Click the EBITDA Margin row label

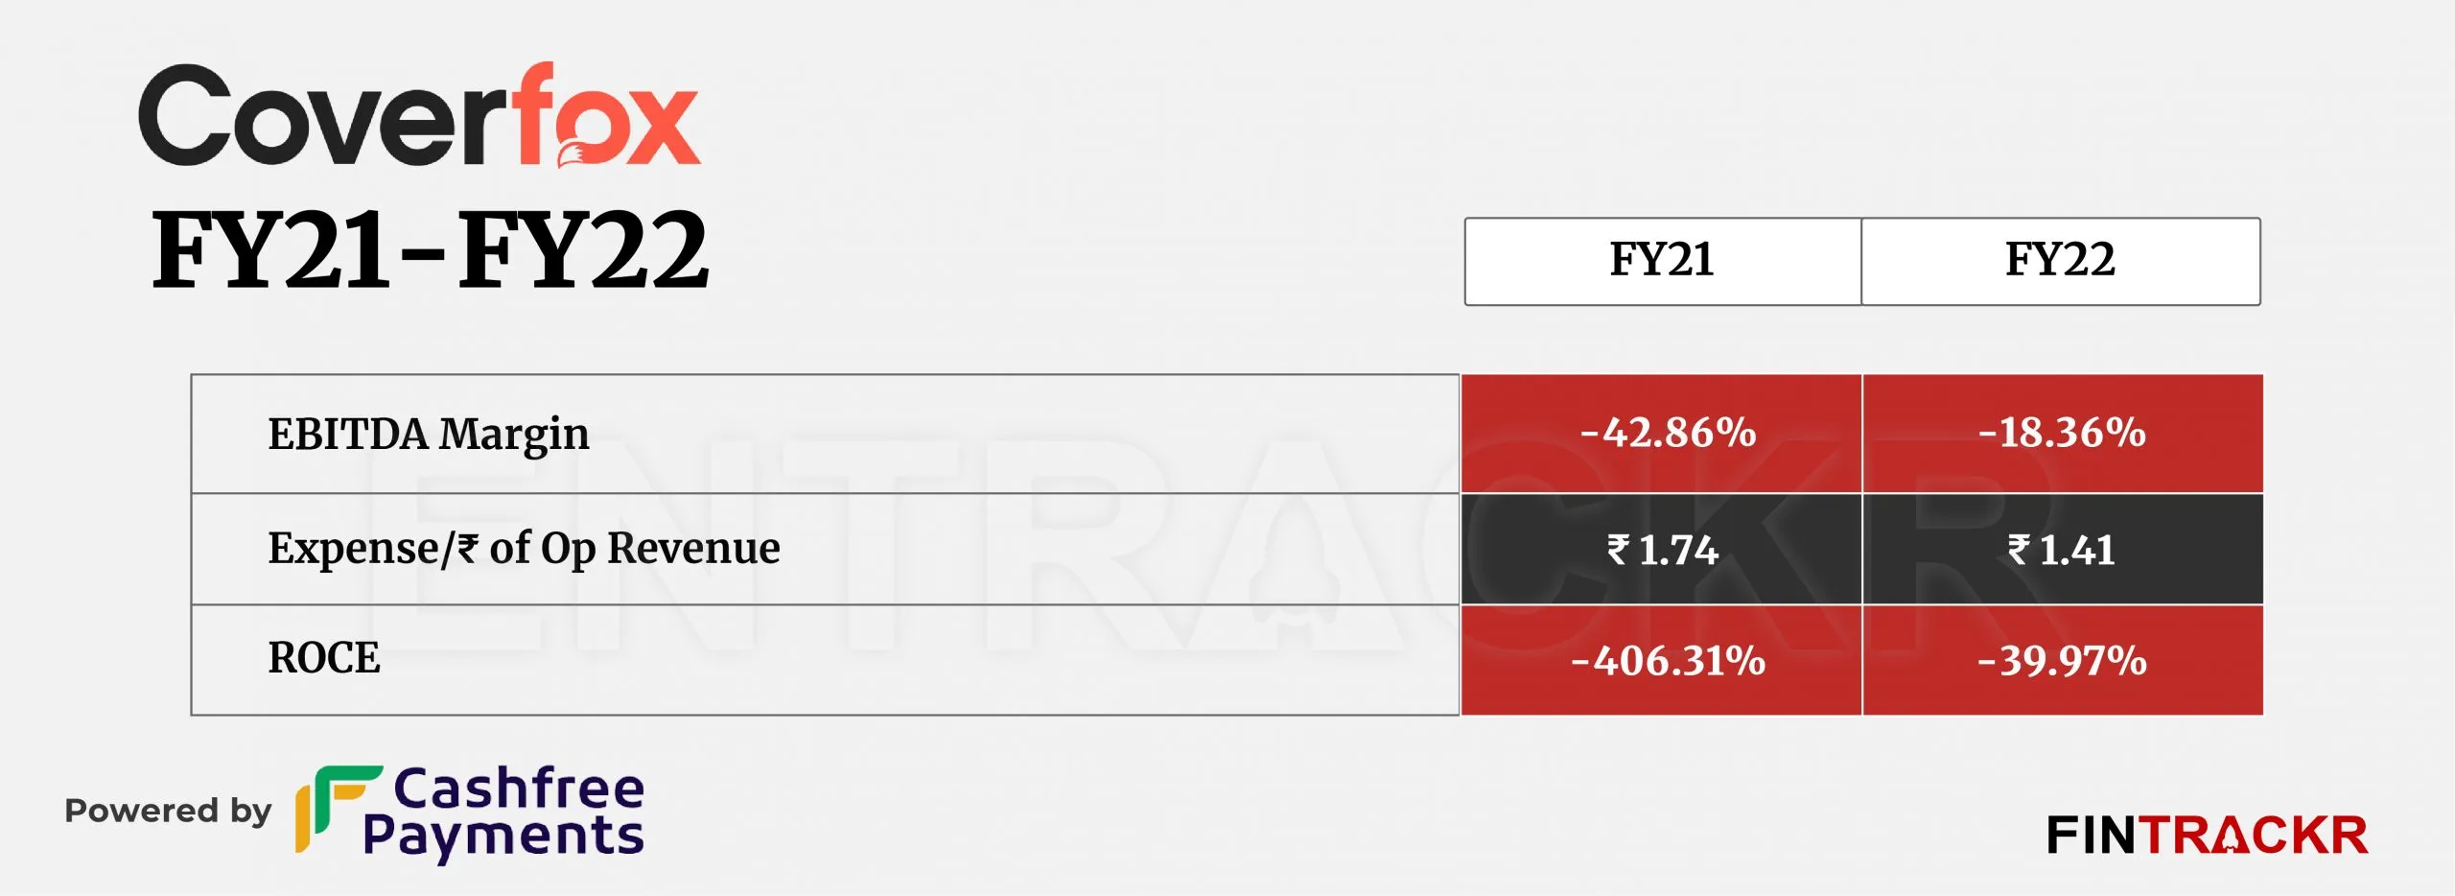(x=428, y=435)
